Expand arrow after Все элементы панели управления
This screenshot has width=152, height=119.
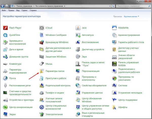coord(65,6)
